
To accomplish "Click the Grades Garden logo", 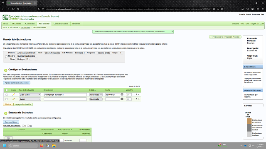I will tap(11, 17).
